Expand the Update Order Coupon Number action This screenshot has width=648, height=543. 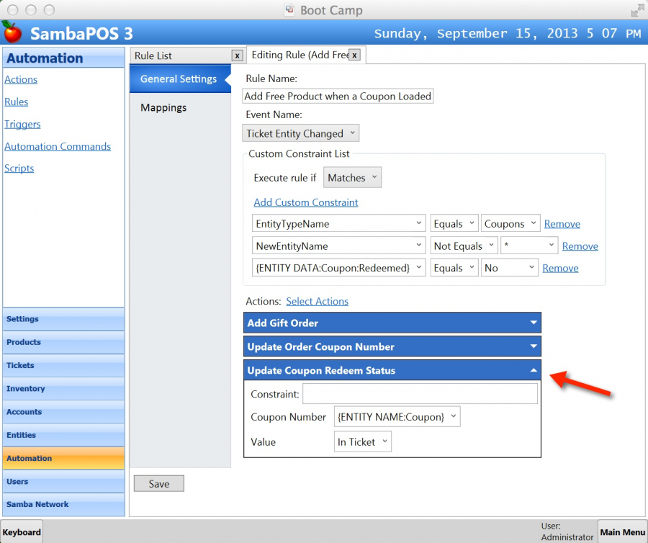click(x=534, y=347)
